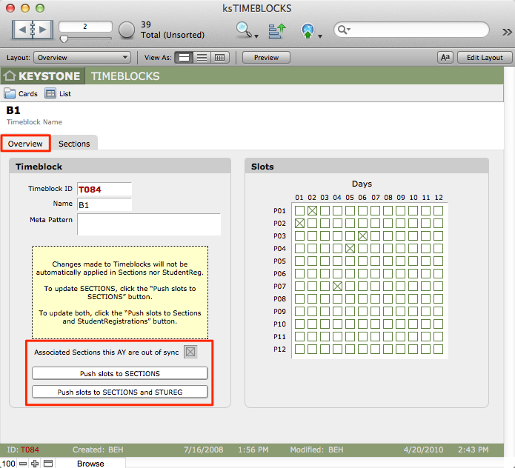Switch to Form view icon
The image size is (515, 468).
click(x=185, y=57)
